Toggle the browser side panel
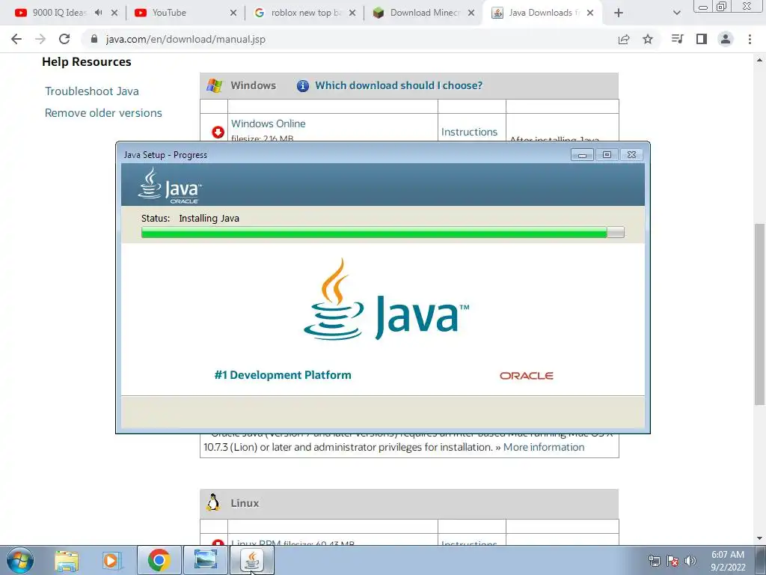 click(x=702, y=39)
